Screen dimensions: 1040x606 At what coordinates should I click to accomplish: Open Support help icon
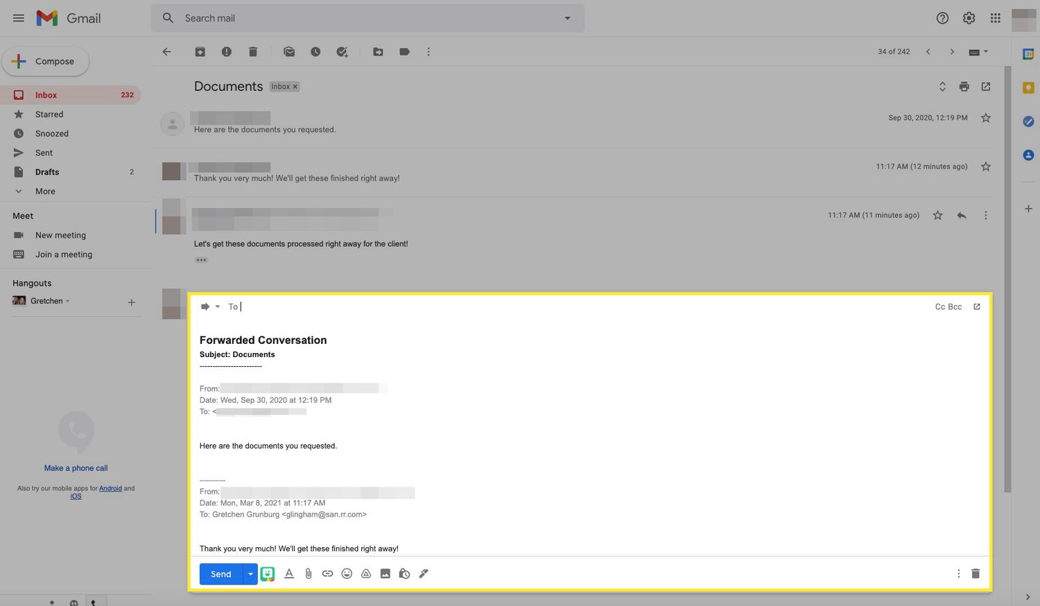click(942, 18)
